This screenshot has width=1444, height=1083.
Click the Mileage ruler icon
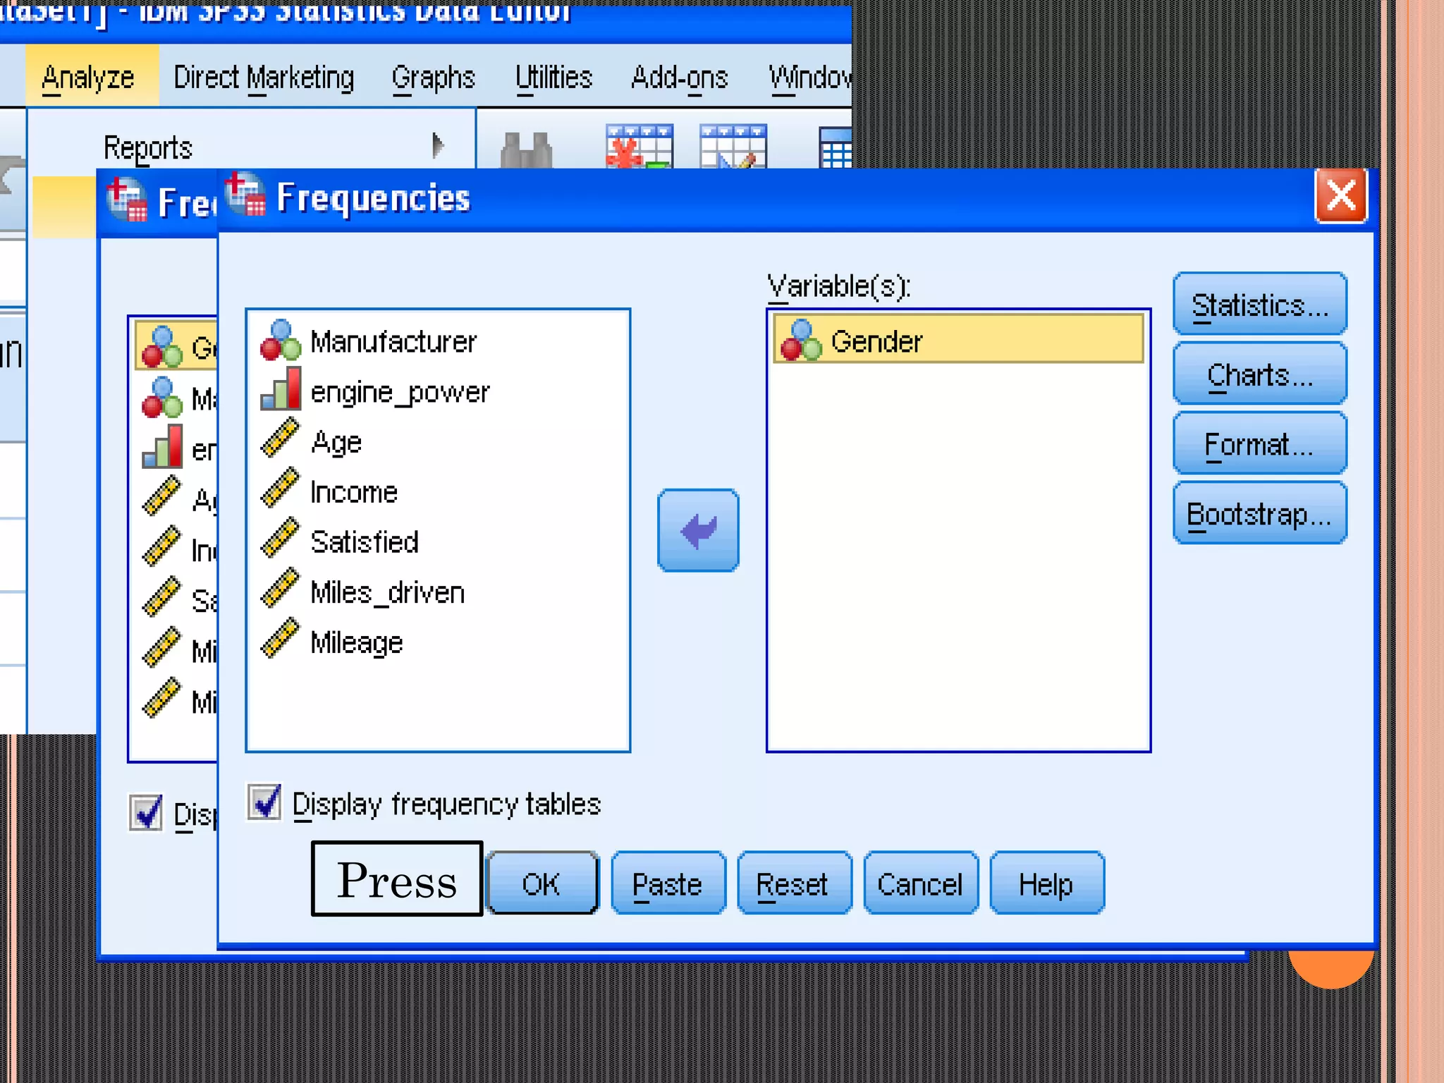tap(281, 639)
